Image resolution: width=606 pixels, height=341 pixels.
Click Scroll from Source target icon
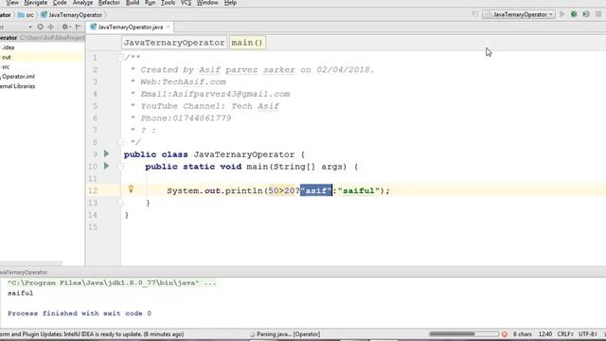point(40,27)
